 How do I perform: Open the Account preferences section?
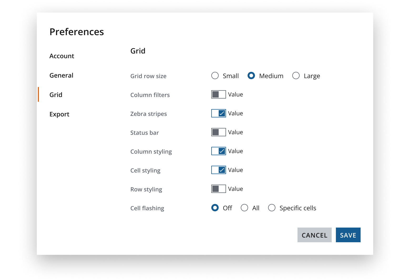[x=61, y=56]
